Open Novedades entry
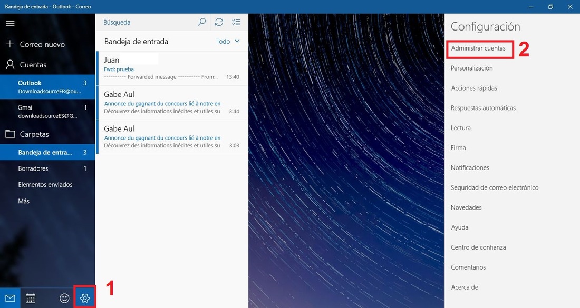The image size is (580, 308). pos(466,207)
